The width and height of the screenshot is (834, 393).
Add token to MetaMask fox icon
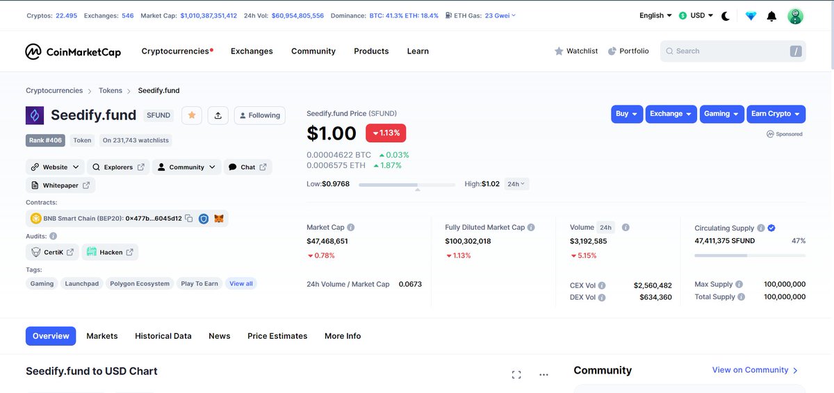[219, 219]
